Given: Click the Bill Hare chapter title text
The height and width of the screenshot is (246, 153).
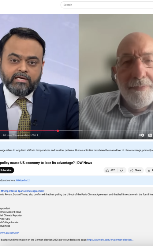Looking at the screenshot, I should coord(20,135).
